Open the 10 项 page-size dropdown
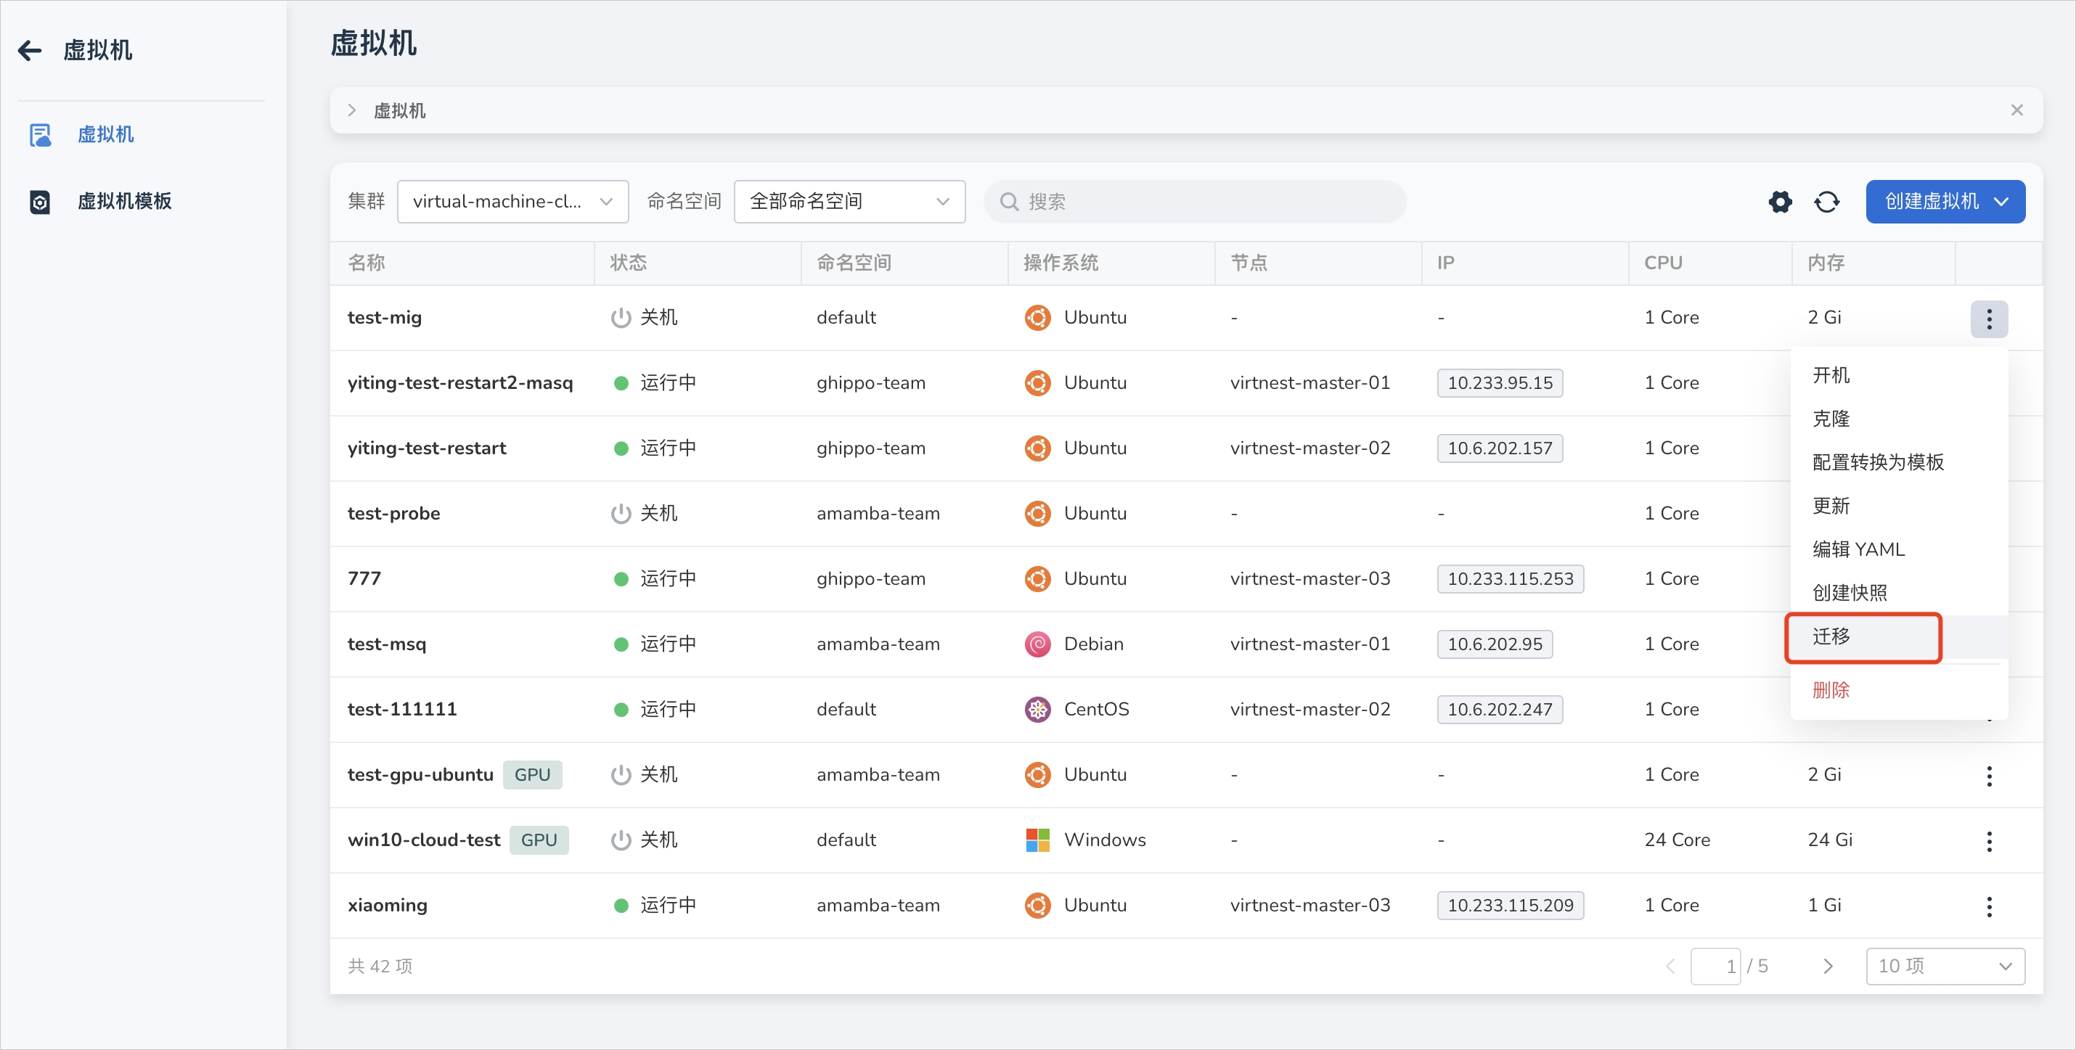The width and height of the screenshot is (2076, 1050). tap(1945, 967)
